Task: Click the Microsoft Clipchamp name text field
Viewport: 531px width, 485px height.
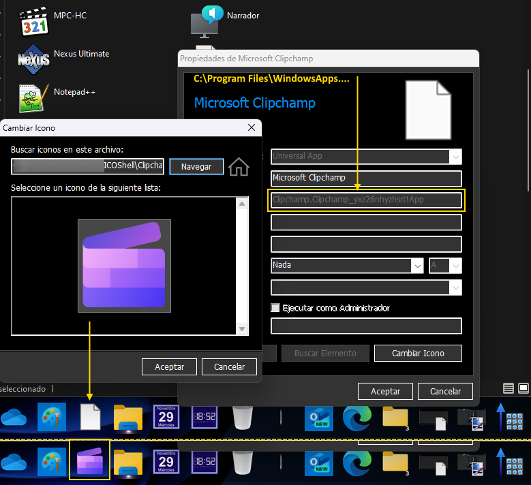Action: click(366, 178)
